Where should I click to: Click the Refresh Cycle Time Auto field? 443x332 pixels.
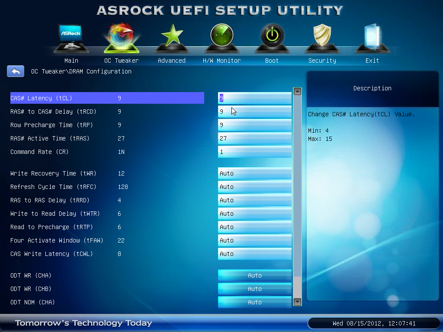coord(255,187)
